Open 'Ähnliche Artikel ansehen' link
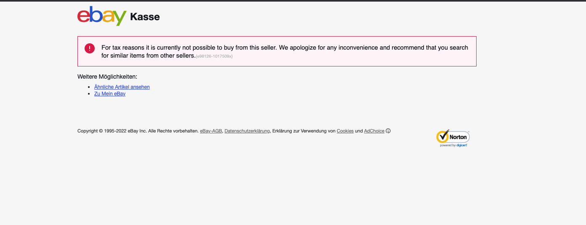Viewport: 586px width, 225px height. click(x=122, y=87)
